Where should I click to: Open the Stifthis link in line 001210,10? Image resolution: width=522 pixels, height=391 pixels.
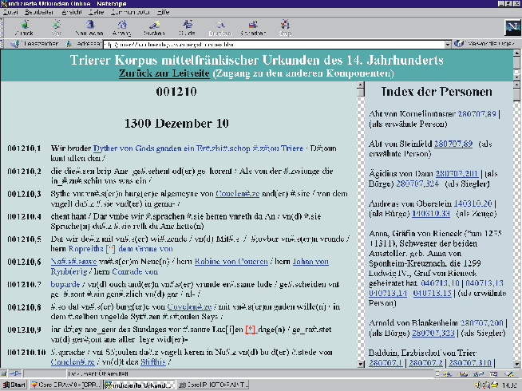[153, 361]
